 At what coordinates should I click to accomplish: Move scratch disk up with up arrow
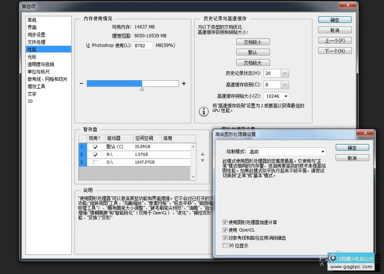click(x=202, y=154)
